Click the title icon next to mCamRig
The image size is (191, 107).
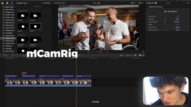tap(4, 33)
